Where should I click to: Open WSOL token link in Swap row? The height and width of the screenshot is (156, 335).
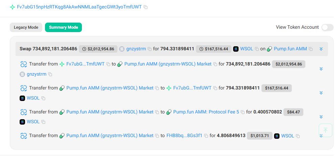pos(247,49)
